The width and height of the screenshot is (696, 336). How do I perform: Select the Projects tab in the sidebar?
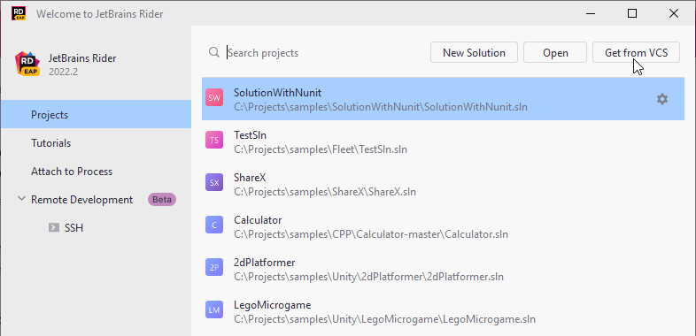click(x=96, y=114)
